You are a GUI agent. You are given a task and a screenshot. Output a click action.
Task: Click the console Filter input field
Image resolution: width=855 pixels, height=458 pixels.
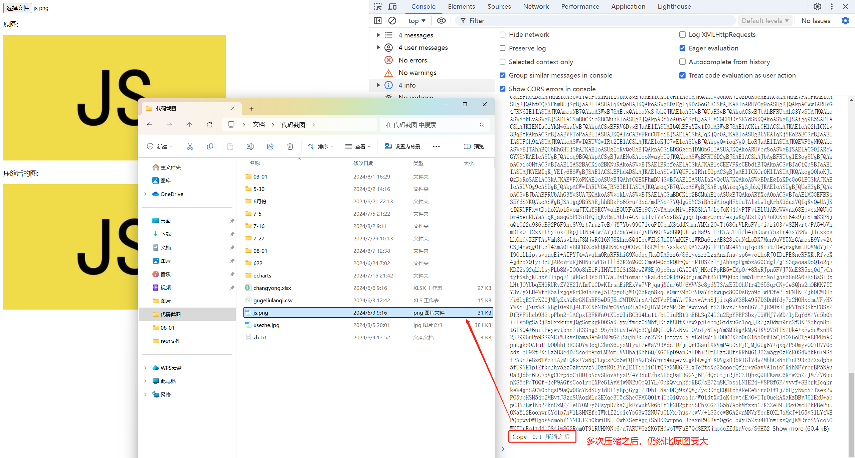coord(596,21)
